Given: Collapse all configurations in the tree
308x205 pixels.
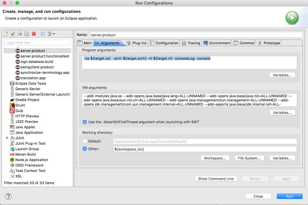Looking at the screenshot, I should (43, 34).
